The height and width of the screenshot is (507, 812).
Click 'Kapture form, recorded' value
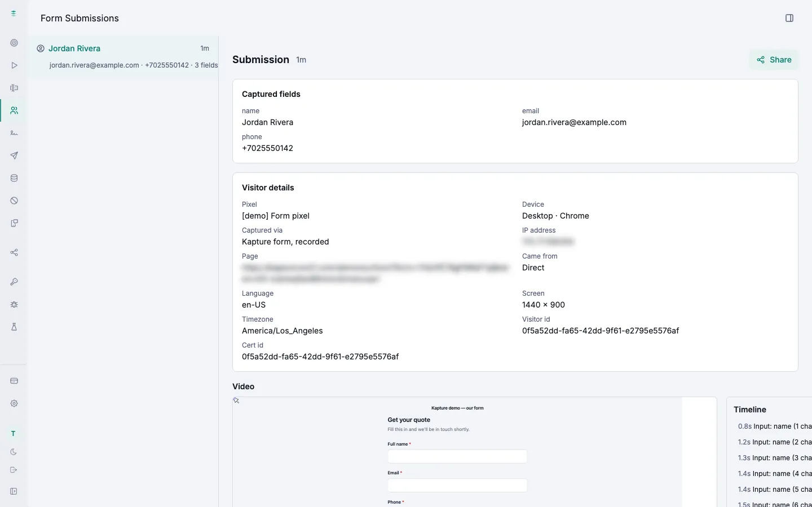pos(285,242)
